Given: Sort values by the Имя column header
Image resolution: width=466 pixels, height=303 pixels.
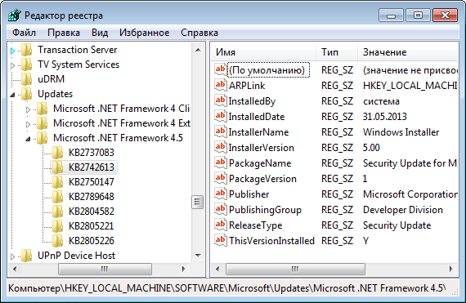Looking at the screenshot, I should pyautogui.click(x=264, y=52).
